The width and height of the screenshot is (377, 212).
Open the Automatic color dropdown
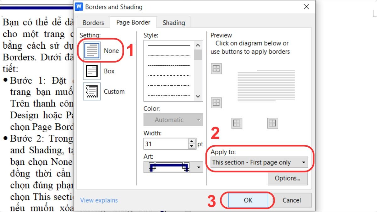click(x=173, y=120)
